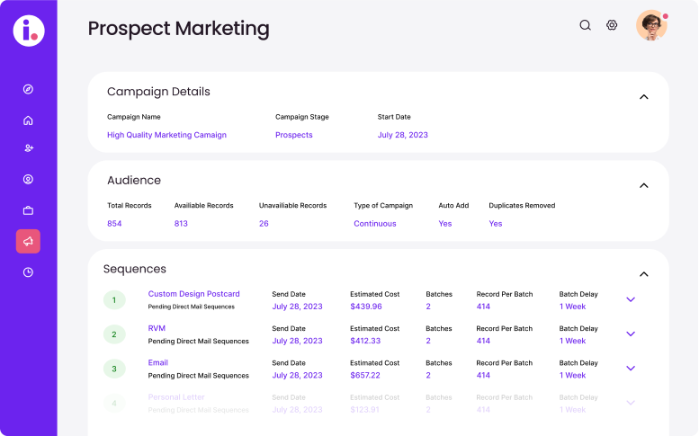
Task: Open the clock history icon in sidebar
Action: pos(28,271)
